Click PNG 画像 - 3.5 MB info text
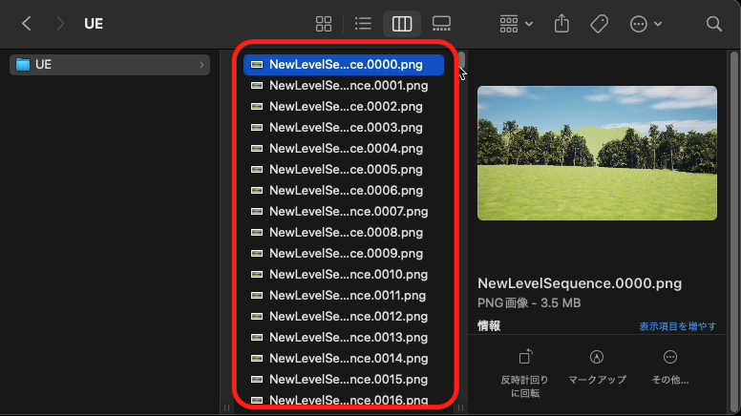 point(529,303)
